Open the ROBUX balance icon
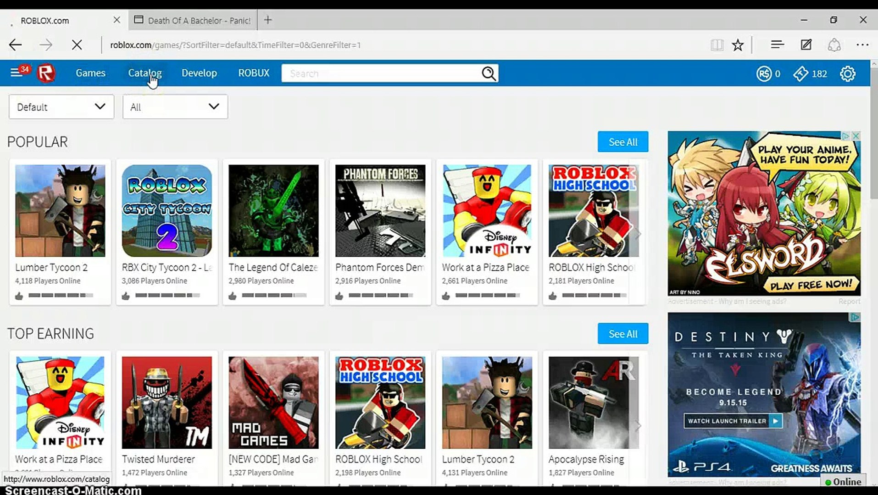Image resolution: width=878 pixels, height=495 pixels. [x=764, y=73]
